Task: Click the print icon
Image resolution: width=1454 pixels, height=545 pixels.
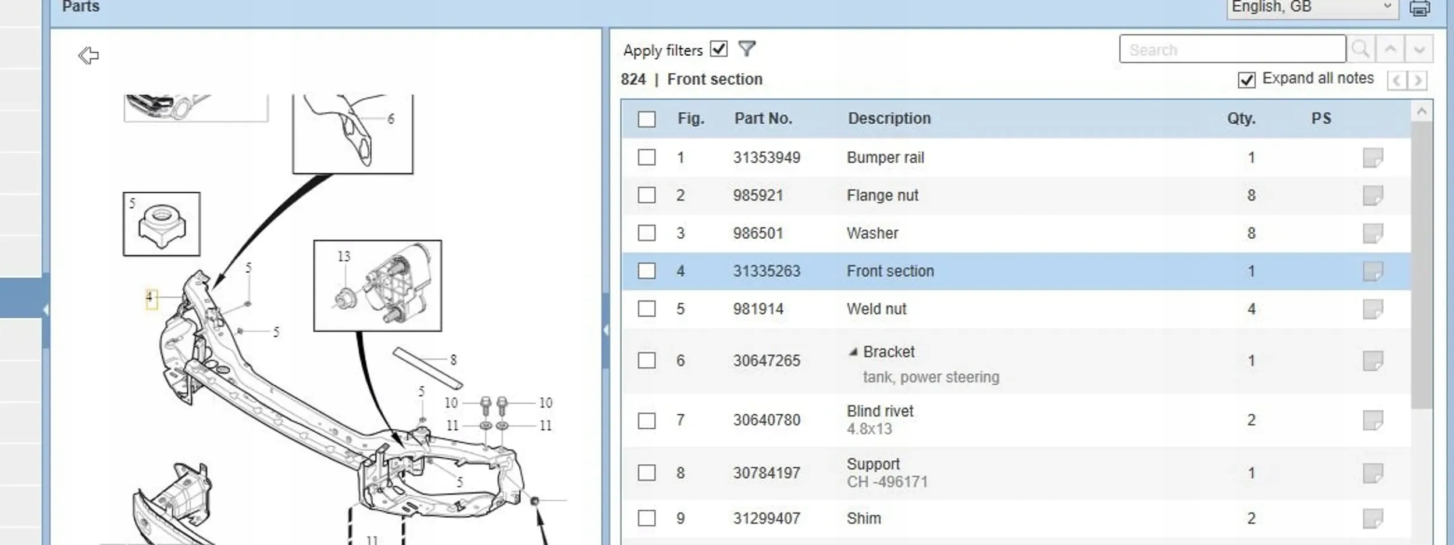Action: pyautogui.click(x=1420, y=8)
